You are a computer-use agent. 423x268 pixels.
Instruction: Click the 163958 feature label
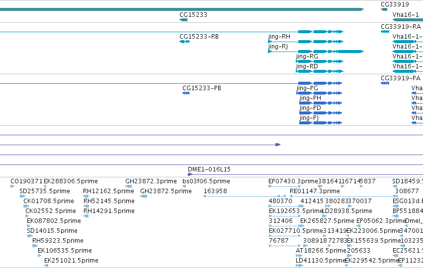coord(215,191)
